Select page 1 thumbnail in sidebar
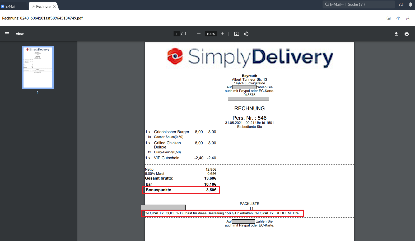 tap(38, 68)
